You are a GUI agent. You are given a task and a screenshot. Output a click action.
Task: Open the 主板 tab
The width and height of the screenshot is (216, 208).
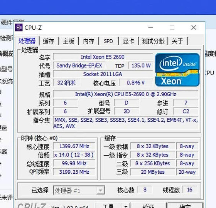pyautogui.click(x=69, y=41)
